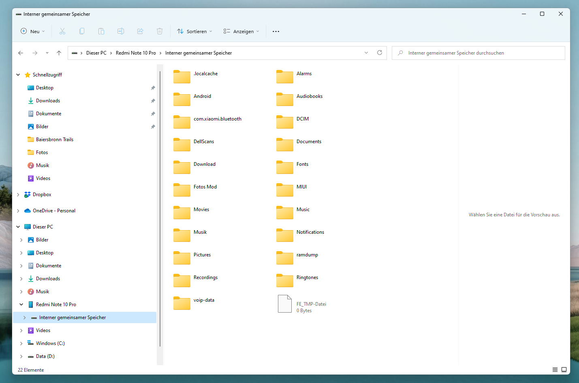Screen dimensions: 579x383
Task: Go forward with the right arrow
Action: click(35, 53)
